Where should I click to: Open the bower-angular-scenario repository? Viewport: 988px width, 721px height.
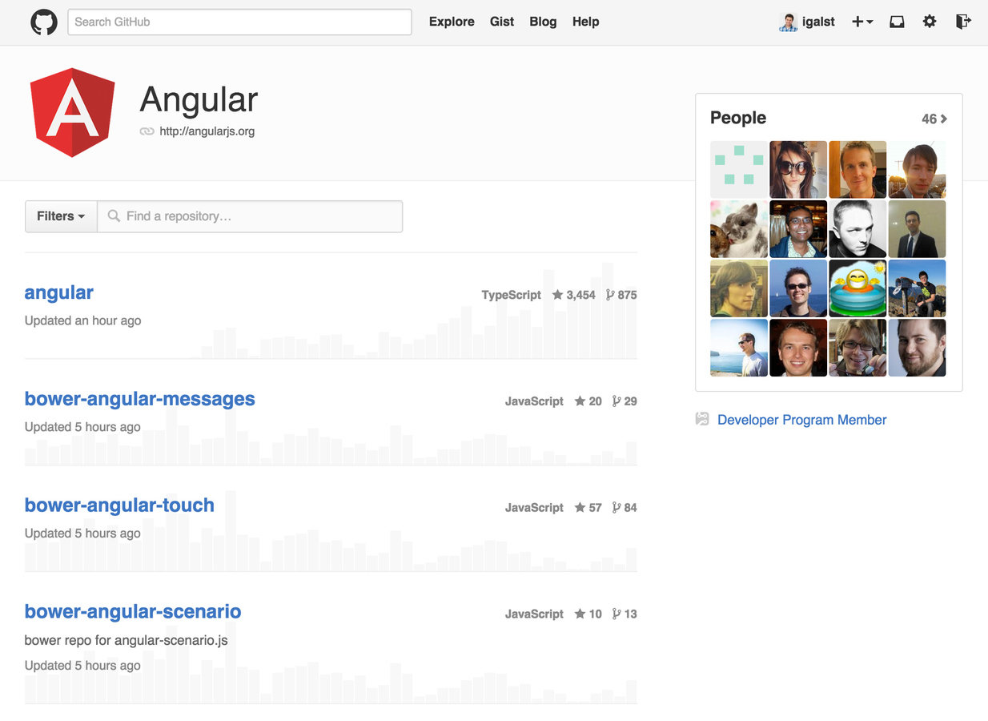pyautogui.click(x=133, y=612)
